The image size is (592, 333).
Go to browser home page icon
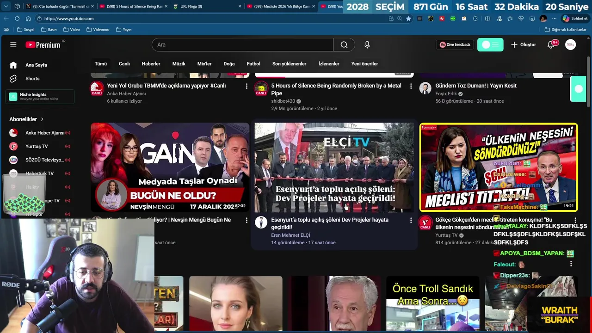[x=28, y=18]
